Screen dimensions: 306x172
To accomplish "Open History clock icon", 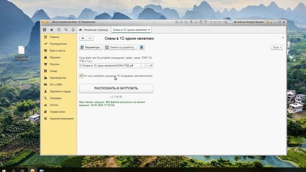I will tap(59, 30).
